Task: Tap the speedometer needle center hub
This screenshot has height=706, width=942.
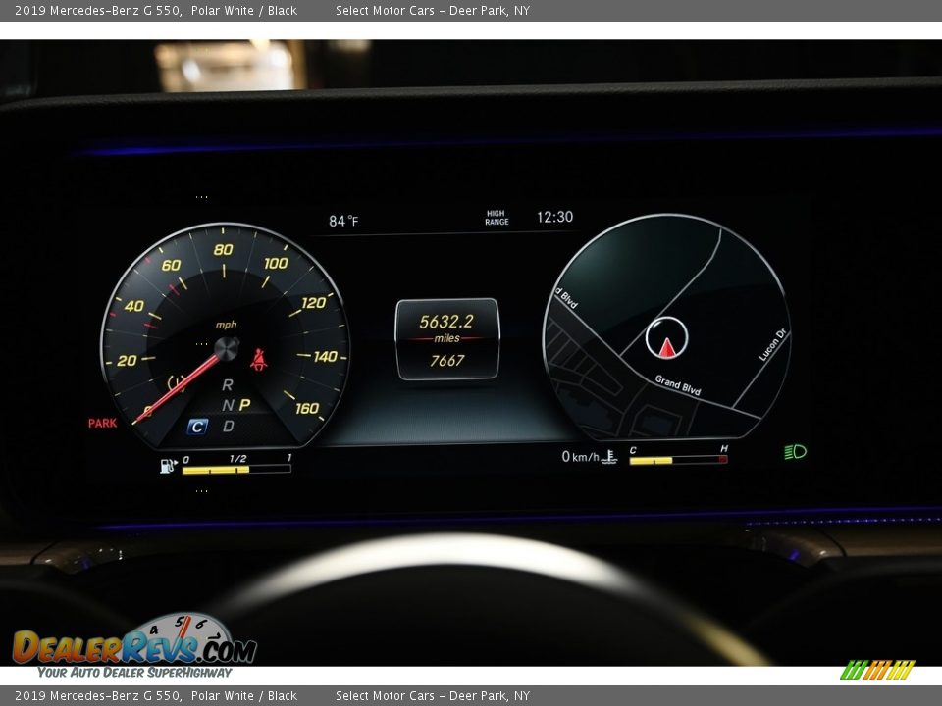Action: pyautogui.click(x=227, y=349)
